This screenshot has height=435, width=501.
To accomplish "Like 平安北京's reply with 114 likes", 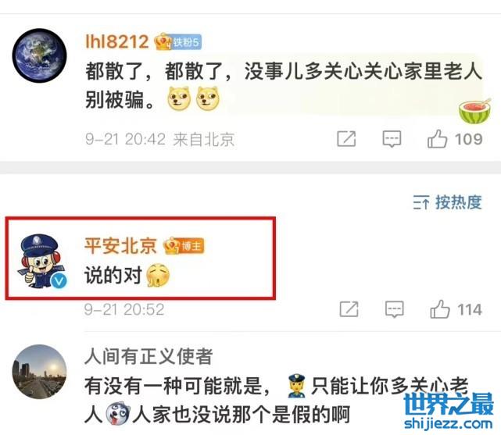I will pyautogui.click(x=456, y=309).
